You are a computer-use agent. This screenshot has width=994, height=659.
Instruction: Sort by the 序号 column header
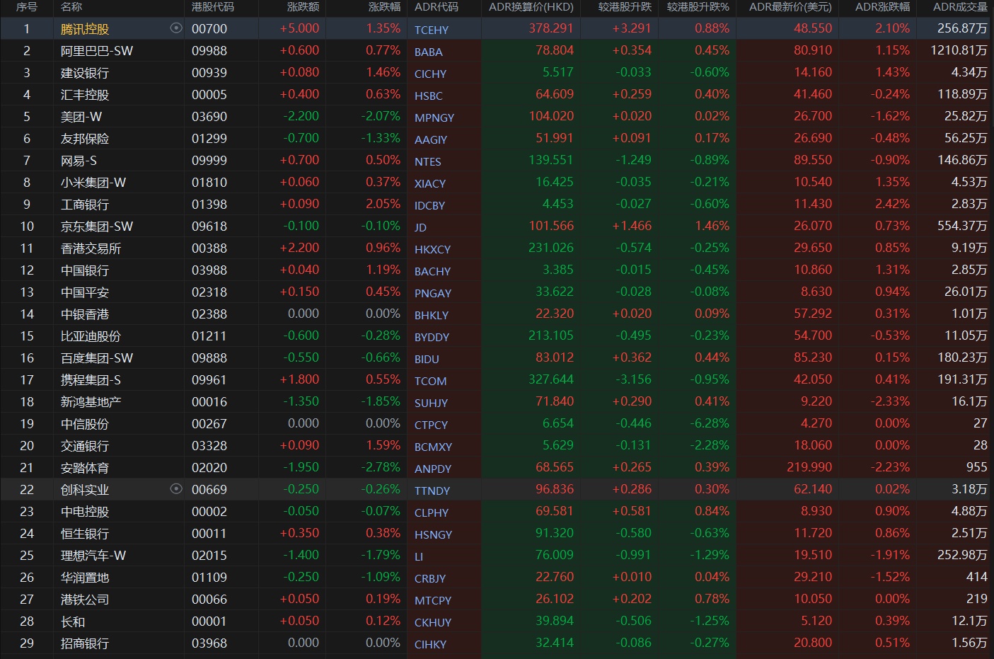27,7
